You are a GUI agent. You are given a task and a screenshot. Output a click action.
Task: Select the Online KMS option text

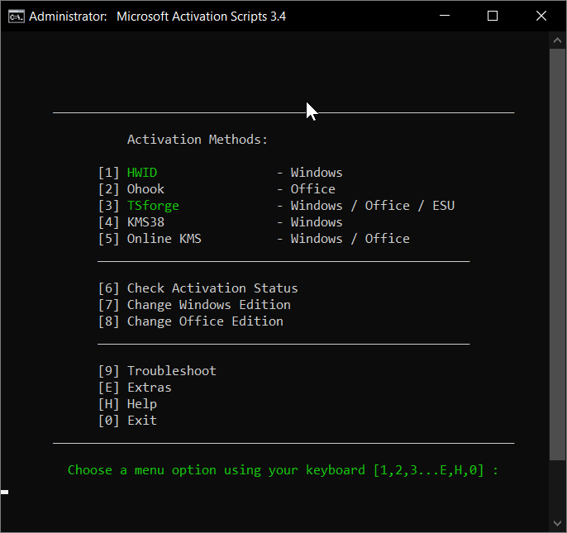[x=164, y=239]
